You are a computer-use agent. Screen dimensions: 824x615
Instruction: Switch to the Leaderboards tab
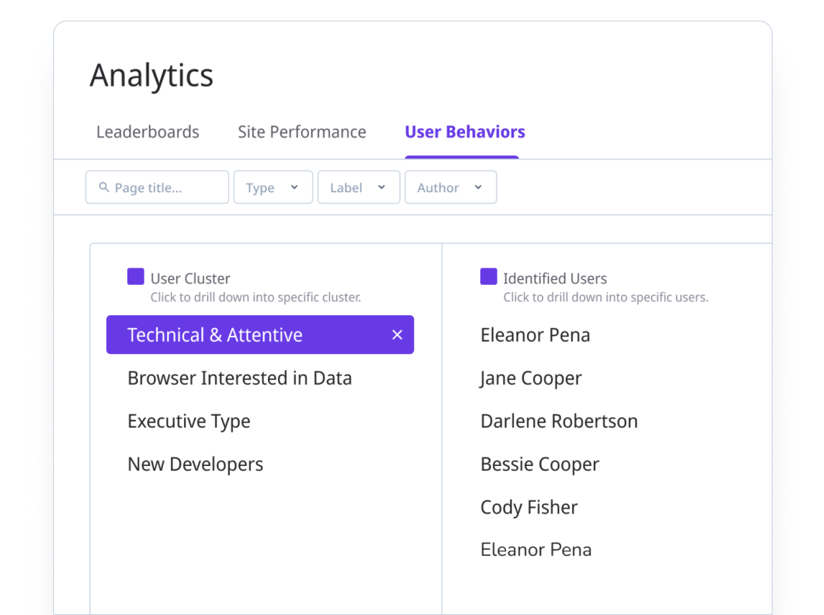pos(147,132)
